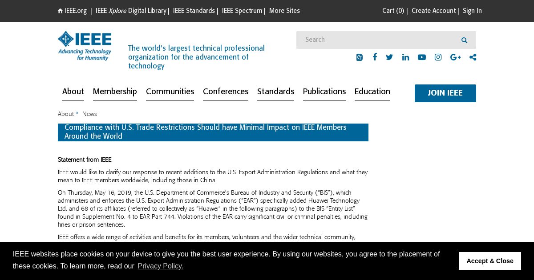The image size is (534, 280).
Task: Open IEEE Facebook page icon
Action: (375, 57)
